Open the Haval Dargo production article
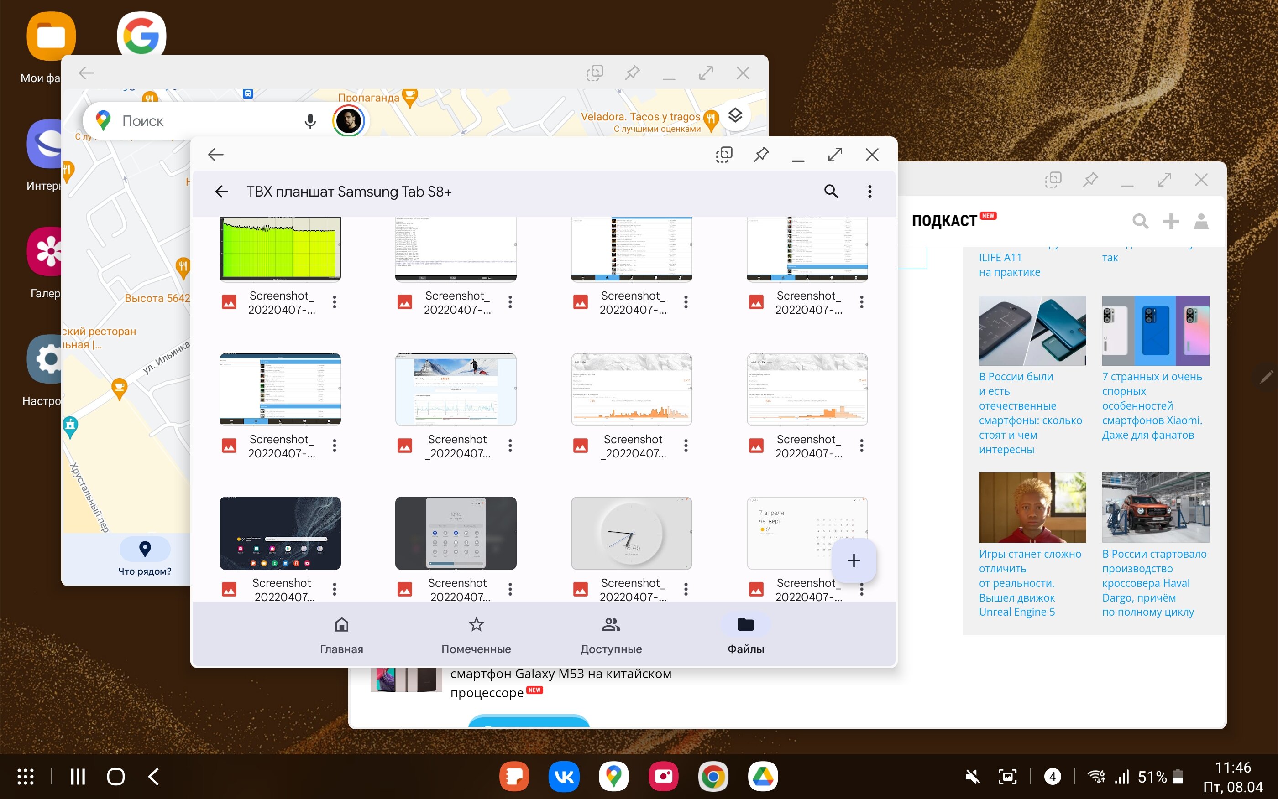 tap(1155, 583)
